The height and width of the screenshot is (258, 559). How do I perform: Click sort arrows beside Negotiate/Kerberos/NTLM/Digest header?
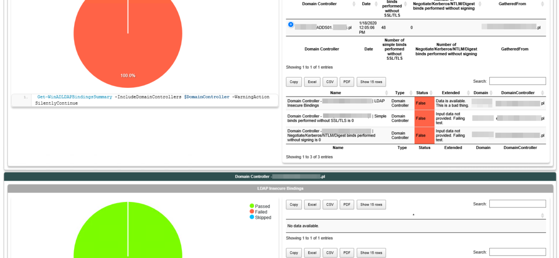point(480,4)
